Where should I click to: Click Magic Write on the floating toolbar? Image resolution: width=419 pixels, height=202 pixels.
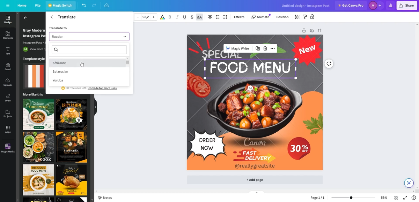click(237, 48)
